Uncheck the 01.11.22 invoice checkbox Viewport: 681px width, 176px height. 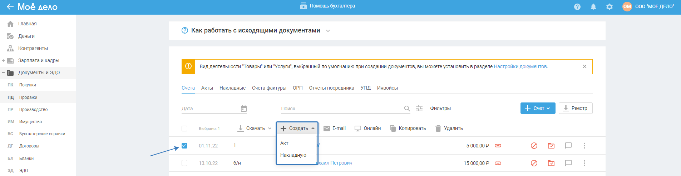(x=184, y=146)
